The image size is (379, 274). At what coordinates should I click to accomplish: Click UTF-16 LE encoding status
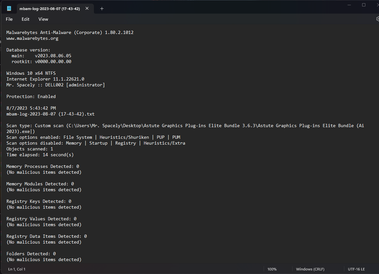[356, 269]
